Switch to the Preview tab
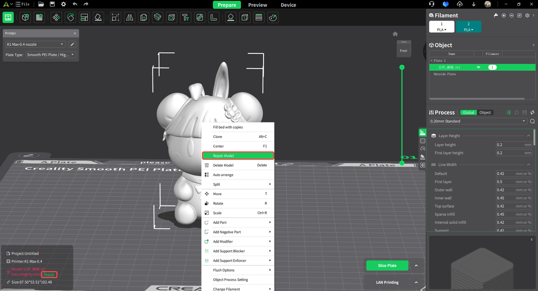The width and height of the screenshot is (538, 291). pyautogui.click(x=258, y=5)
